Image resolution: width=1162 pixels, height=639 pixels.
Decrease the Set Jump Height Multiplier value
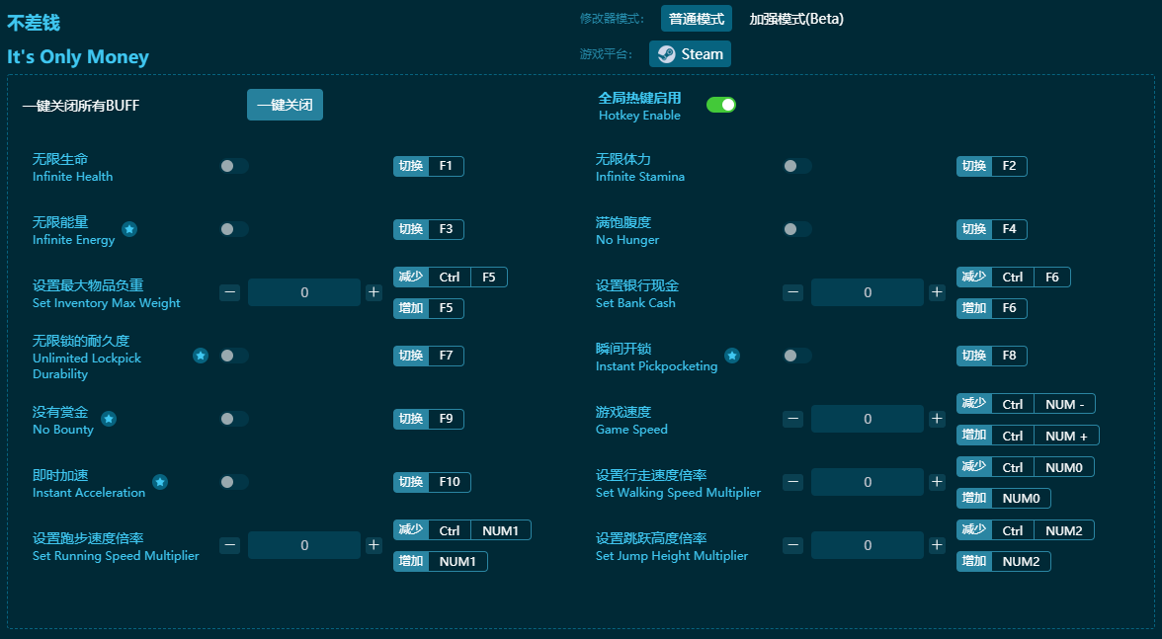pyautogui.click(x=792, y=545)
